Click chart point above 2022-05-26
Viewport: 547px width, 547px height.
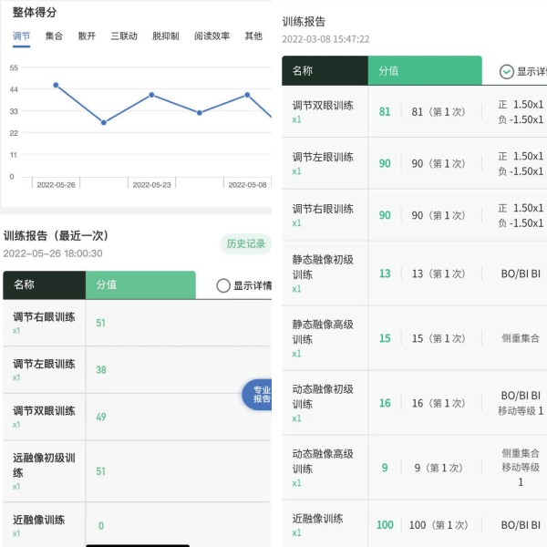click(56, 85)
